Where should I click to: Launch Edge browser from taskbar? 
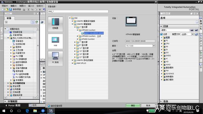pyautogui.click(x=27, y=111)
